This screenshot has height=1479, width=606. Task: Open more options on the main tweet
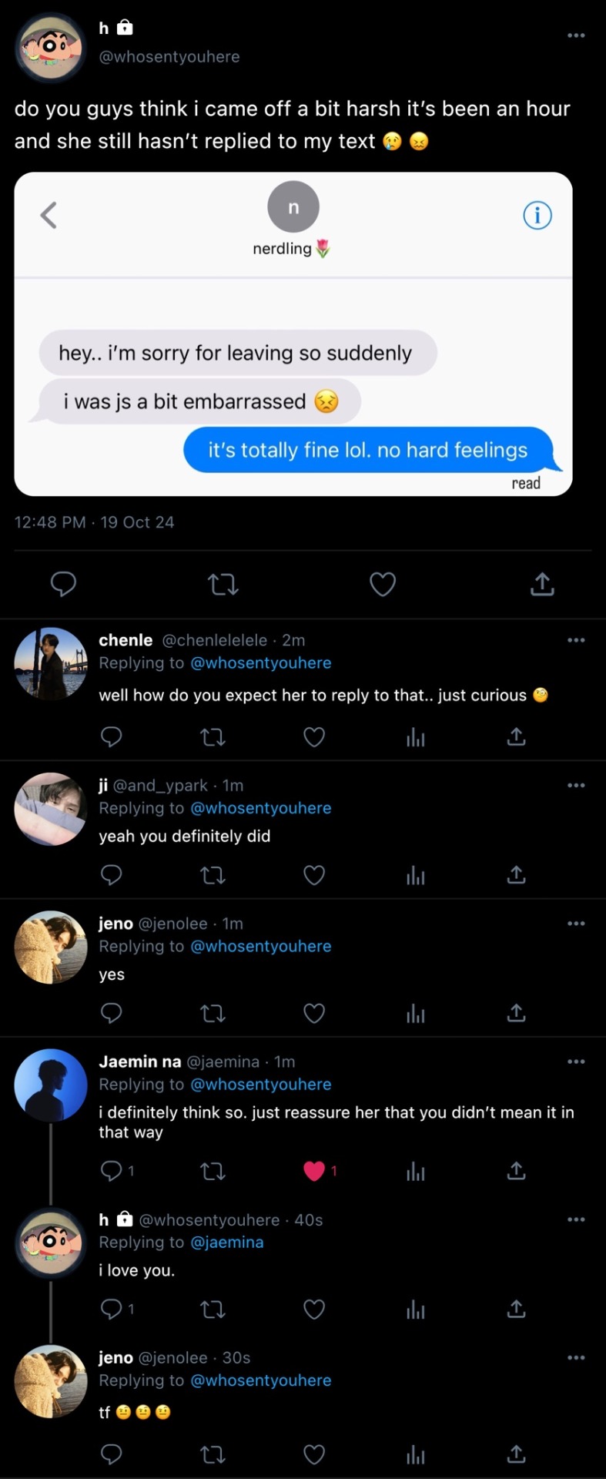(576, 35)
